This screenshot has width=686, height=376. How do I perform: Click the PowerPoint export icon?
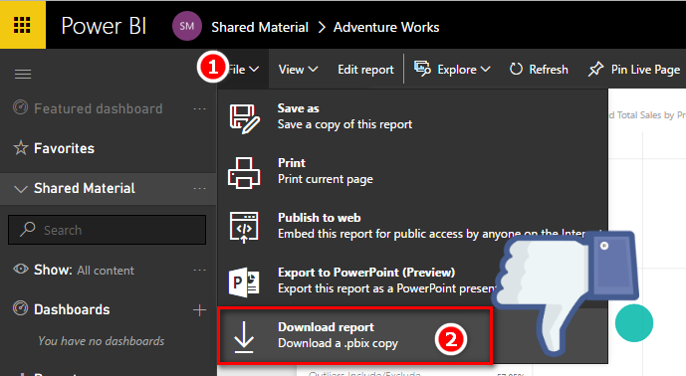pyautogui.click(x=244, y=282)
